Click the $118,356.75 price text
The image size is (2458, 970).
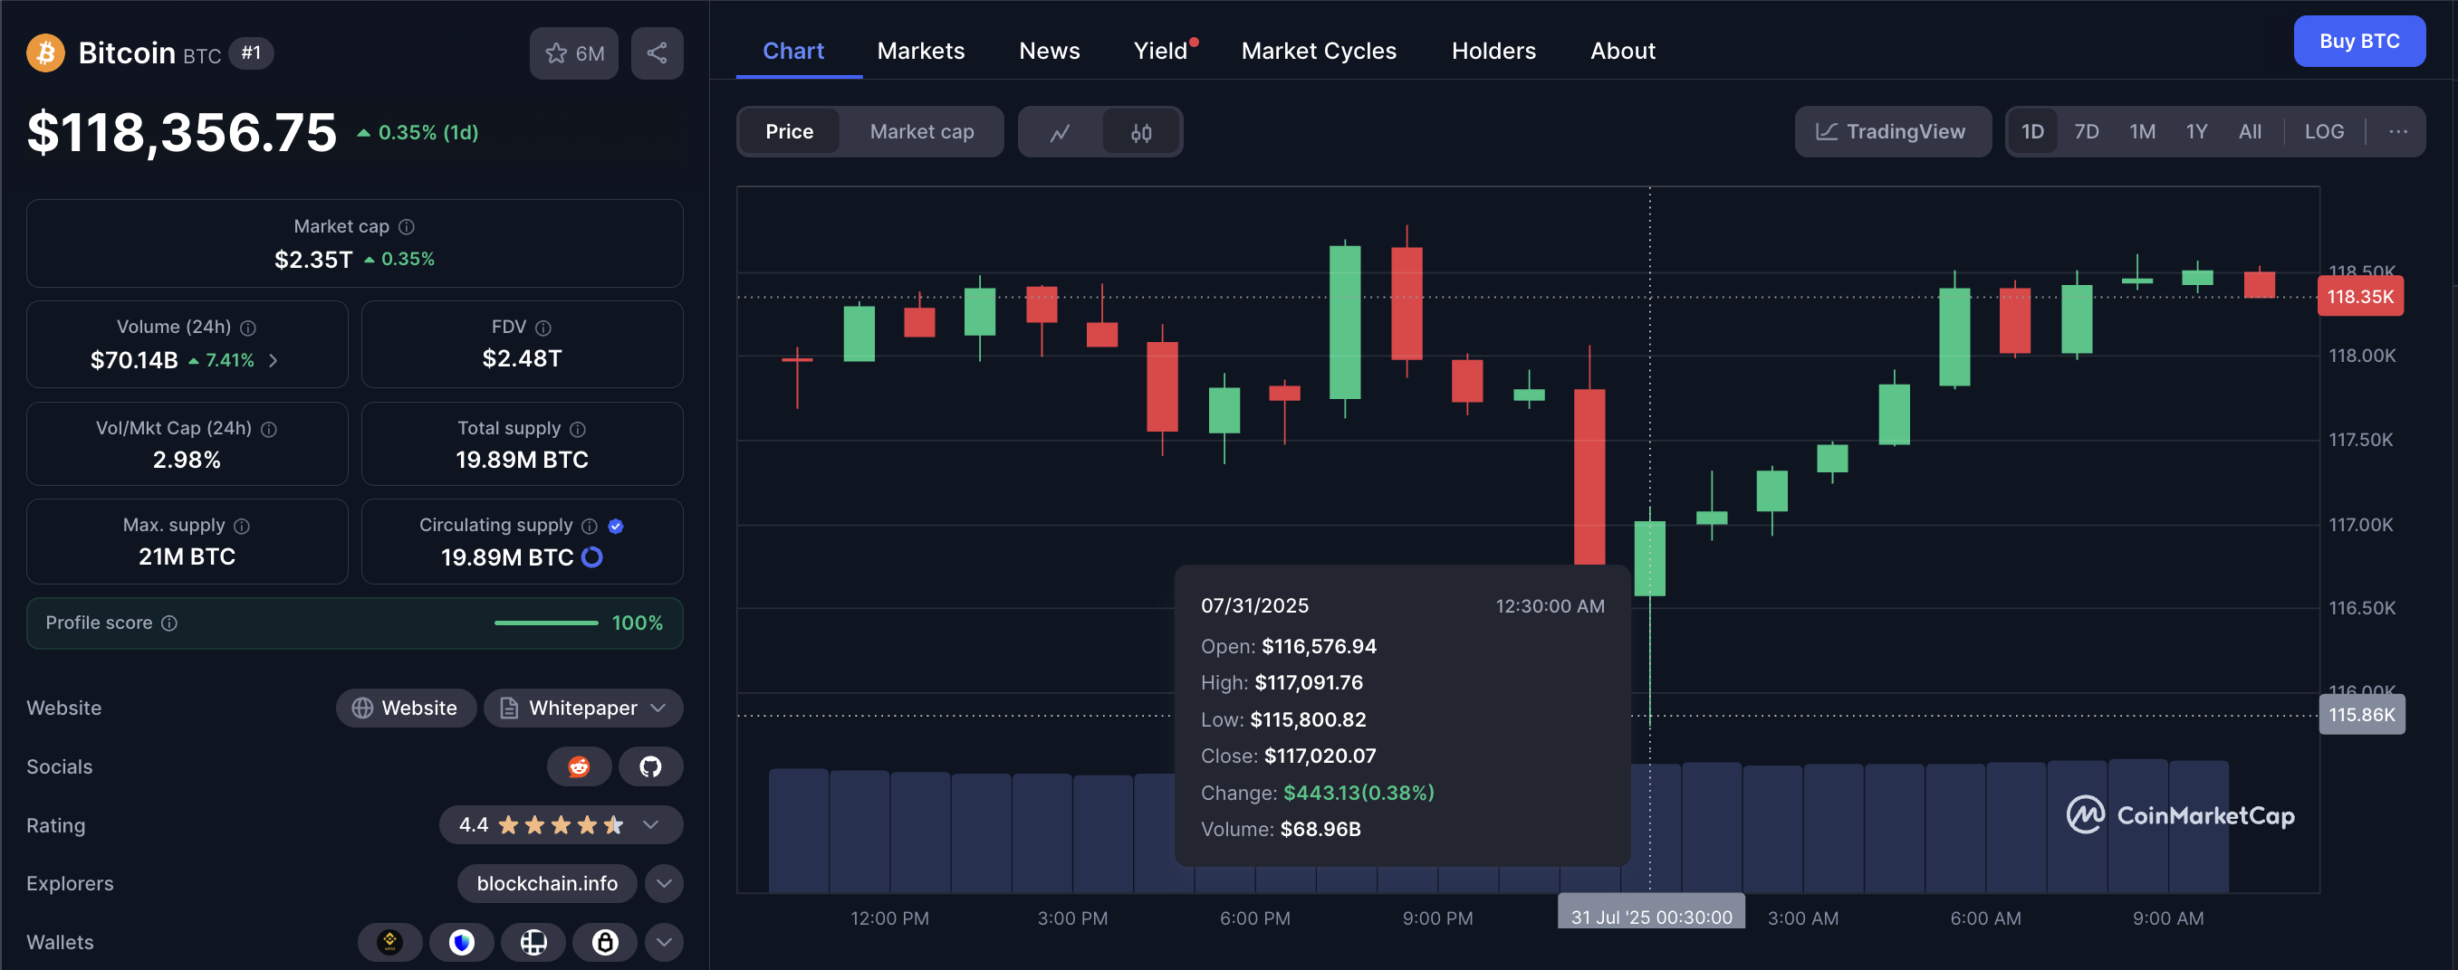[182, 131]
